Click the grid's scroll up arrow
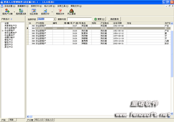Image resolution: width=174 pixels, height=122 pixels. click(x=172, y=24)
